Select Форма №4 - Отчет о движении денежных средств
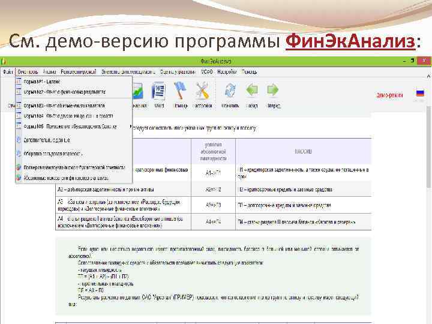 tap(74, 116)
